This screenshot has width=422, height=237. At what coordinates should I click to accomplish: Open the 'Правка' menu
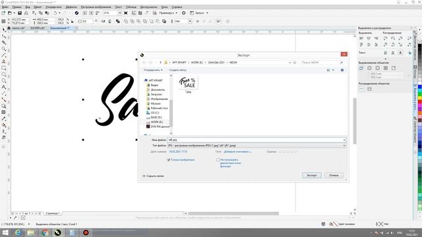16,7
